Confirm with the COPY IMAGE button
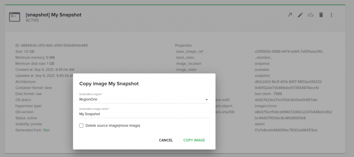Image resolution: width=354 pixels, height=157 pixels. [x=194, y=140]
